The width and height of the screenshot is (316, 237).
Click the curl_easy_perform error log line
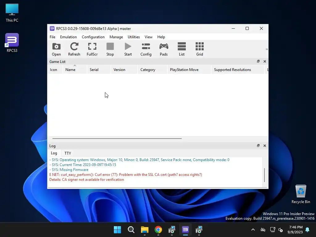[126, 175]
